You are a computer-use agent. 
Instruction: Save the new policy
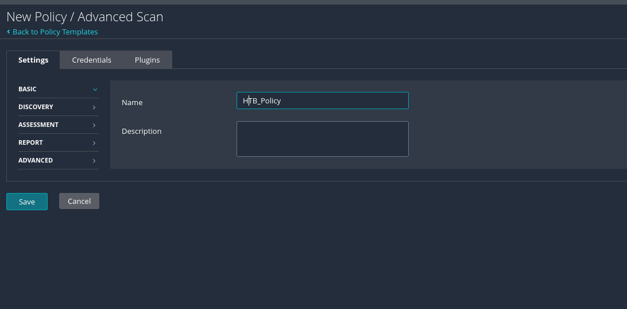click(27, 202)
